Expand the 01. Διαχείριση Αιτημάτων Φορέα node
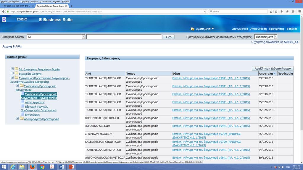This screenshot has width=303, height=170. pyautogui.click(x=12, y=68)
